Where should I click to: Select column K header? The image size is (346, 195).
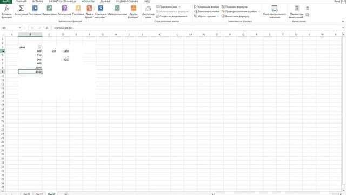pyautogui.click(x=160, y=35)
